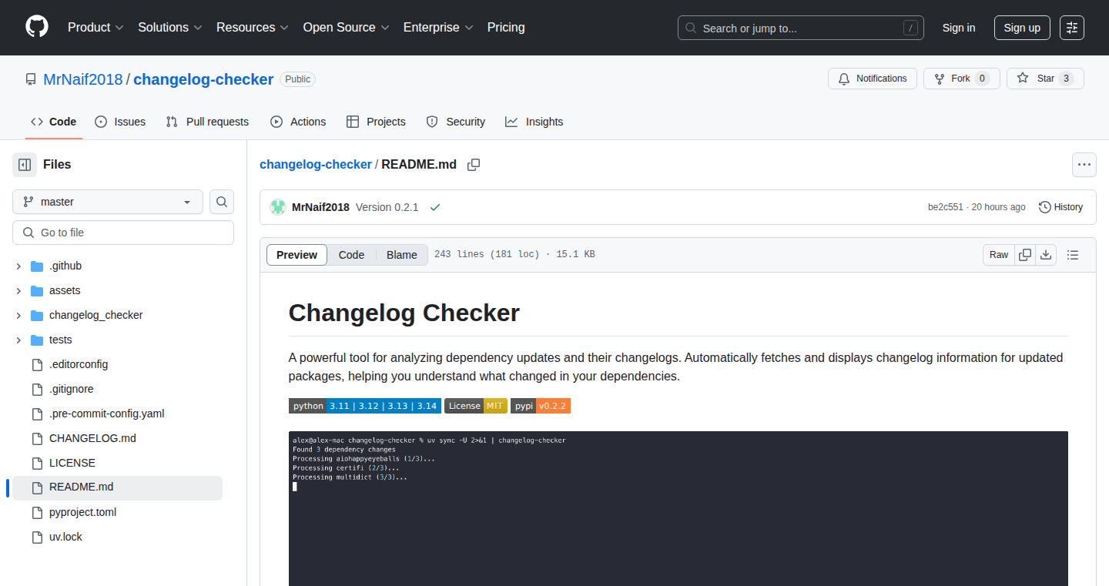Focus the Go to file input
The height and width of the screenshot is (586, 1109).
click(123, 233)
